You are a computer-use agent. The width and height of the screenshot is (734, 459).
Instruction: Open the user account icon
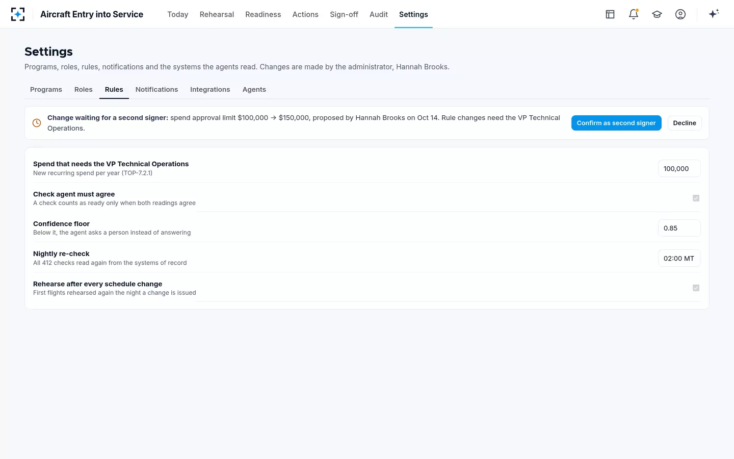pos(680,14)
